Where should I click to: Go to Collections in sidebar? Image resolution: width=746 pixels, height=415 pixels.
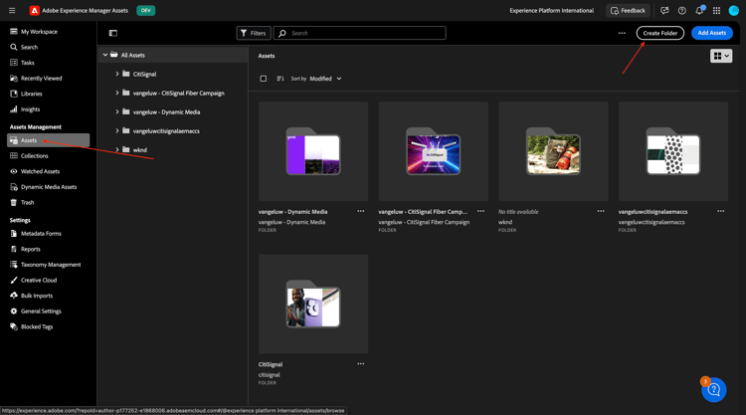pyautogui.click(x=35, y=156)
